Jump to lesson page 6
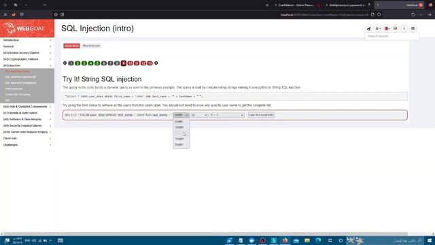This screenshot has width=435, height=245. pos(104,63)
